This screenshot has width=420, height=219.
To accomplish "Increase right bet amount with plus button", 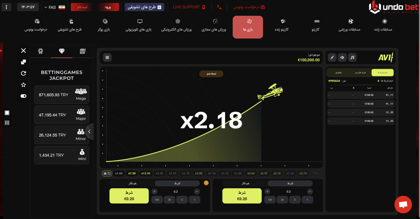I will pos(267,192).
